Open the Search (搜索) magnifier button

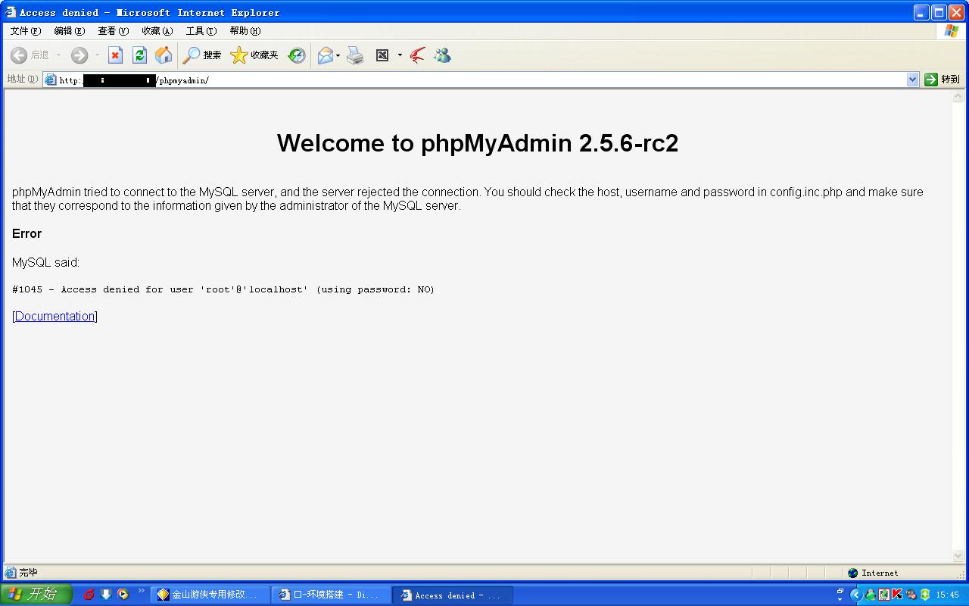pyautogui.click(x=202, y=55)
